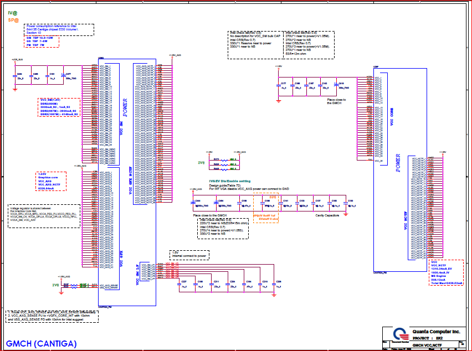Click the VCC SM LF block label
Viewport: 472px width, 351px height.
[137, 275]
